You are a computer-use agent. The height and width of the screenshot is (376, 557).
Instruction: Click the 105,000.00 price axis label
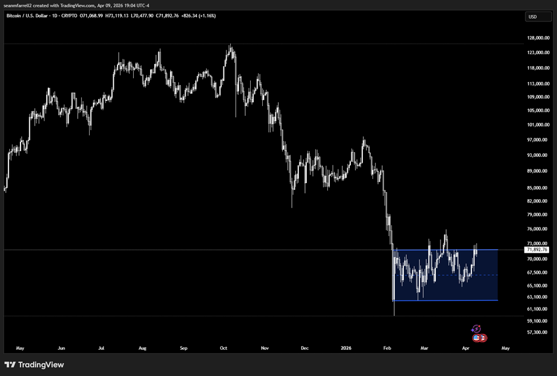click(538, 110)
